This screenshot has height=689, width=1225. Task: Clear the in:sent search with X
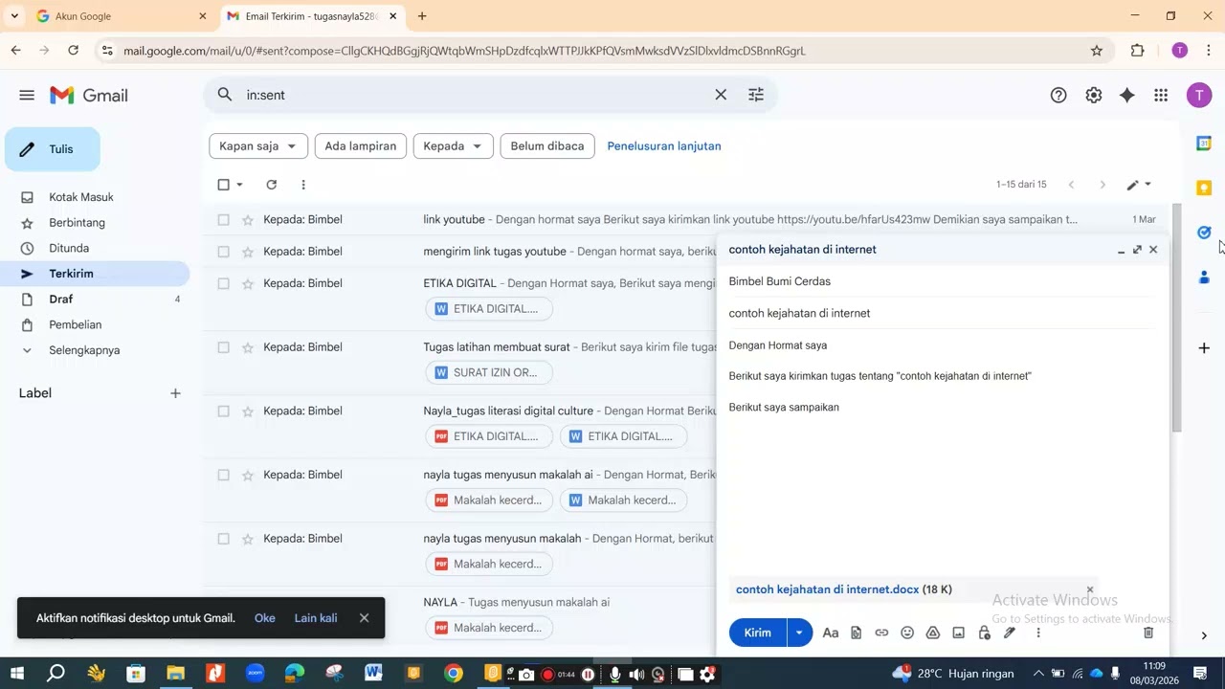(x=721, y=95)
